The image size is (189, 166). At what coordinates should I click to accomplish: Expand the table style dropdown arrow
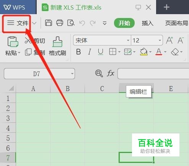pos(134,52)
